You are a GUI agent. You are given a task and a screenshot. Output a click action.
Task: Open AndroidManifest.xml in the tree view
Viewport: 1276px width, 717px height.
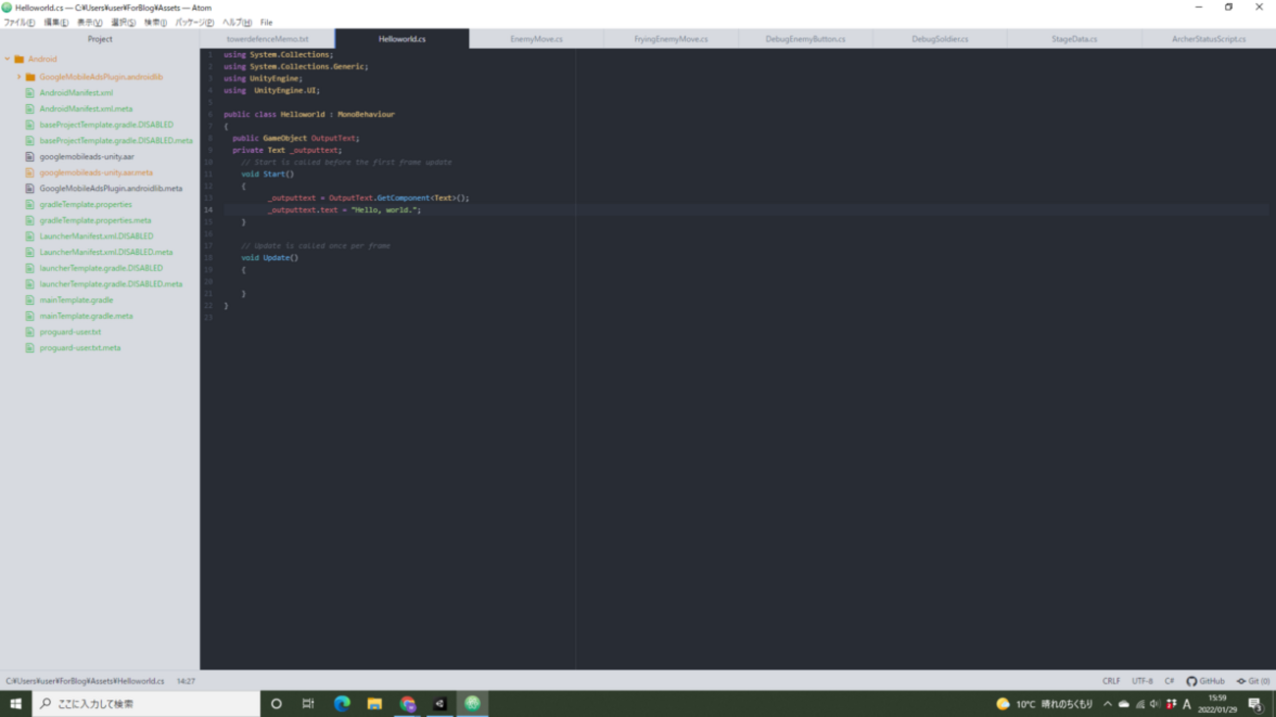pyautogui.click(x=76, y=93)
